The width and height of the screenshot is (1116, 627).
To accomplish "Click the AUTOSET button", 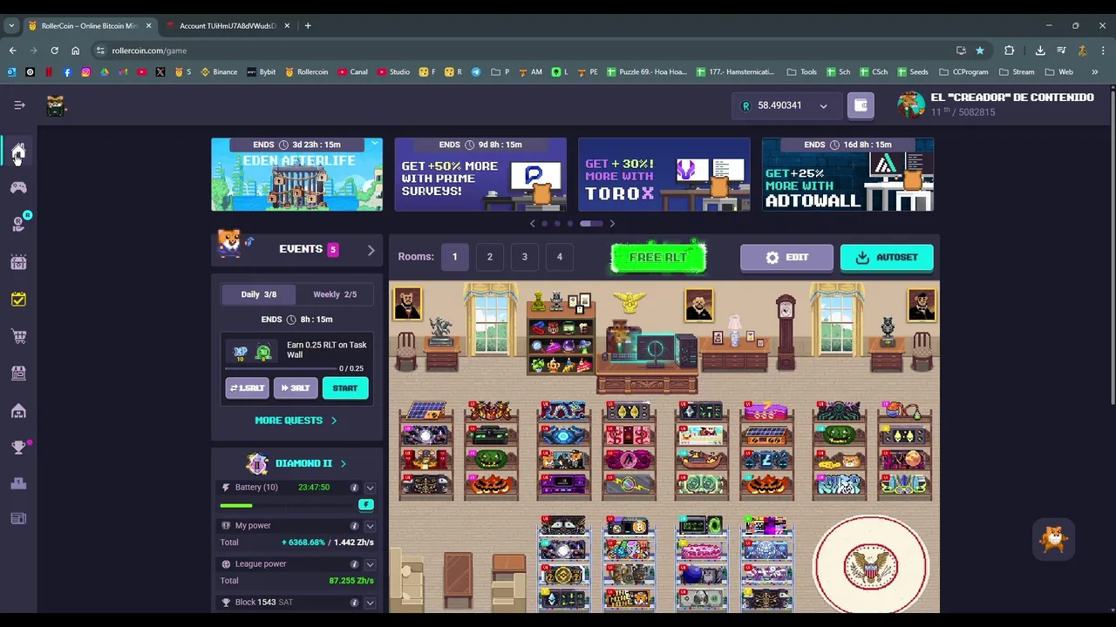I will tap(887, 257).
